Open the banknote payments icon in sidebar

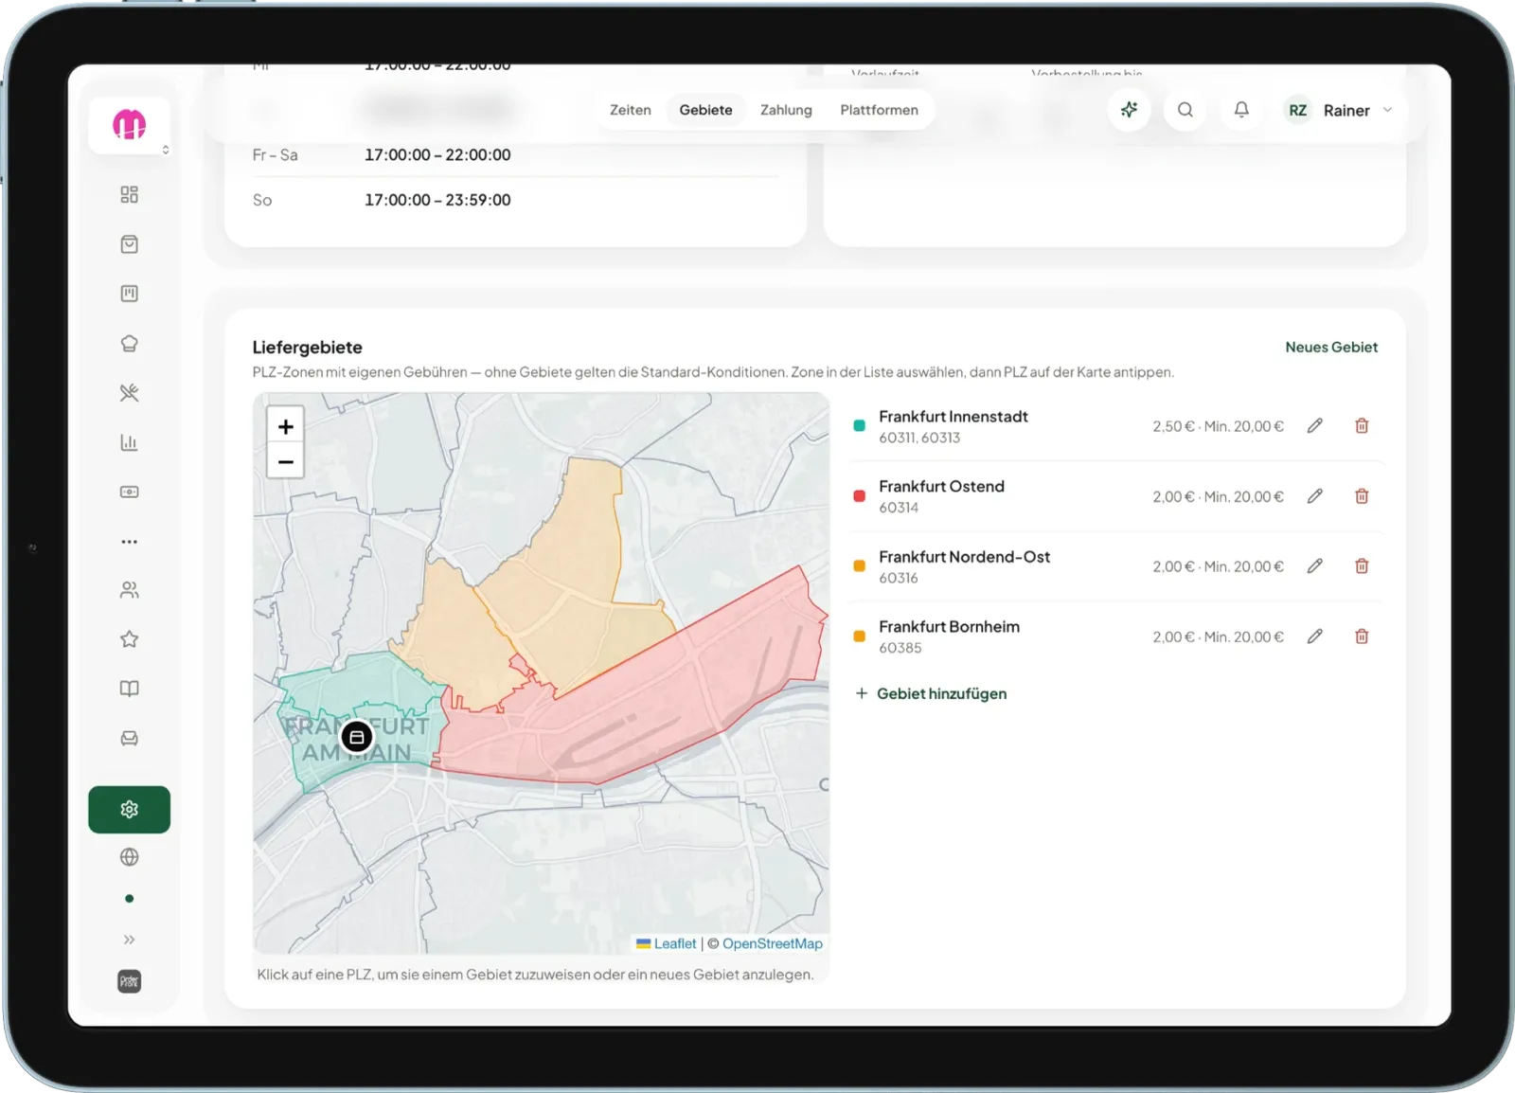click(x=130, y=492)
